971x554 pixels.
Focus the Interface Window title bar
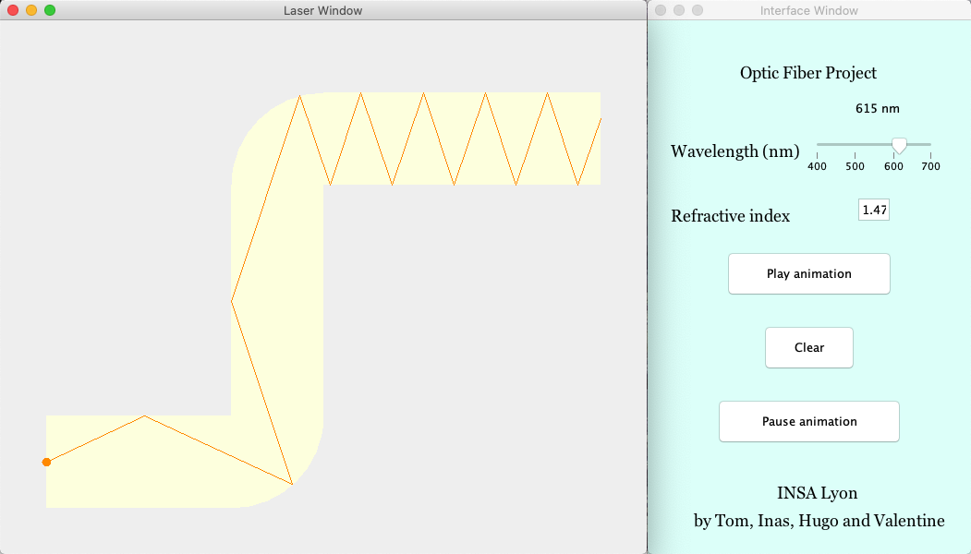[x=808, y=10]
